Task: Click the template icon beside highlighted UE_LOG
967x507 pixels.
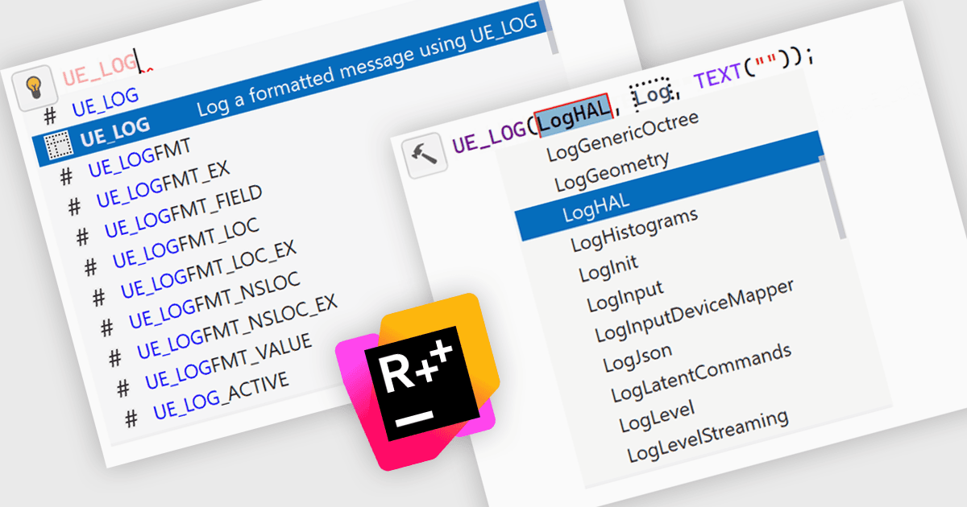Action: 58,146
